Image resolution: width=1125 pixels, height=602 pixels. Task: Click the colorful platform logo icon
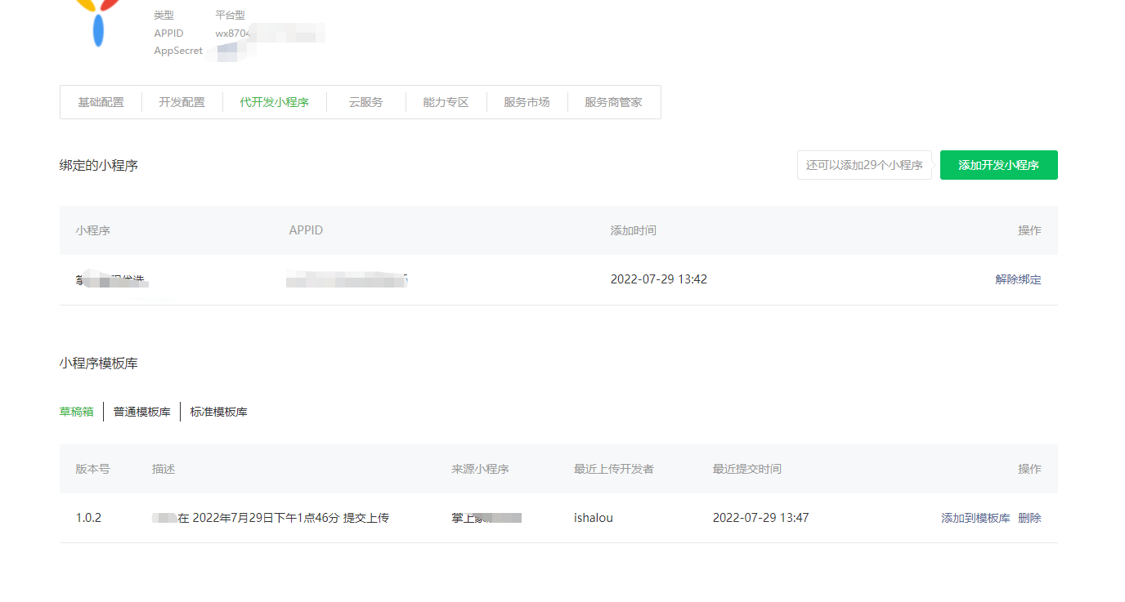pyautogui.click(x=99, y=23)
